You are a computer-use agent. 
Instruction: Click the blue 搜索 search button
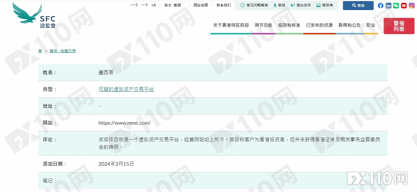click(358, 6)
